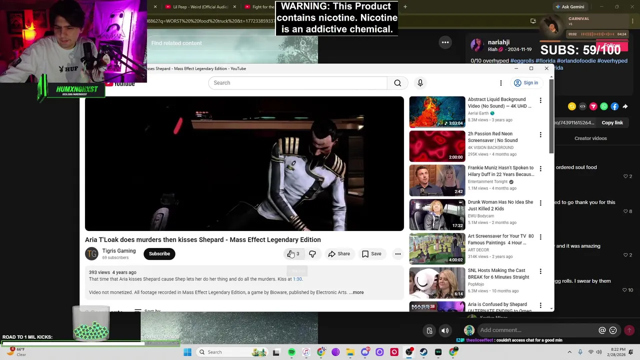This screenshot has width=640, height=360.
Task: Expand description with ...more
Action: click(x=356, y=292)
